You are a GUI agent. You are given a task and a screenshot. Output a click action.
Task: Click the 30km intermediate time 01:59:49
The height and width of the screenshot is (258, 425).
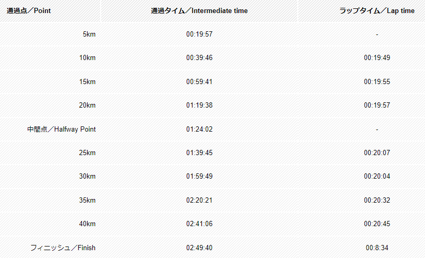pos(199,177)
